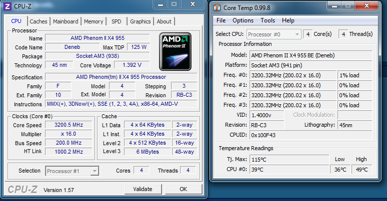The width and height of the screenshot is (387, 201).
Task: Click the Level 3 cache 6 MBytes value
Action: click(x=147, y=152)
